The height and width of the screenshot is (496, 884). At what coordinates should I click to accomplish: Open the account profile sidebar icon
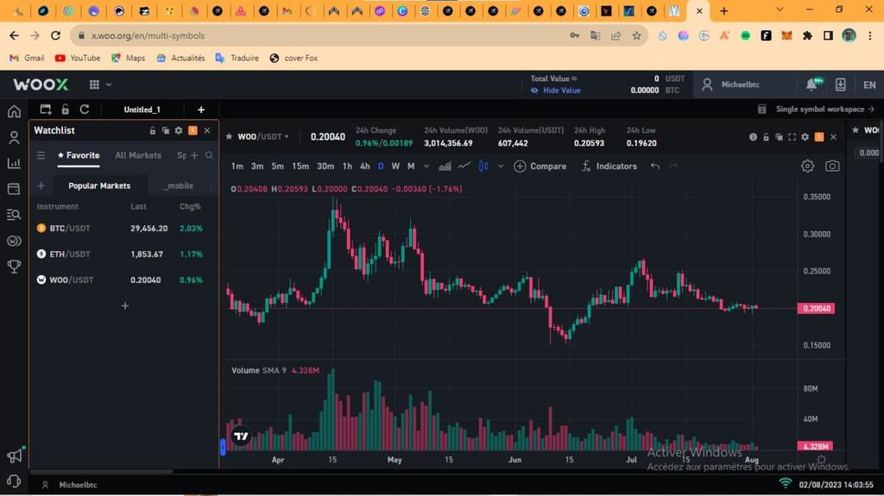tap(14, 137)
